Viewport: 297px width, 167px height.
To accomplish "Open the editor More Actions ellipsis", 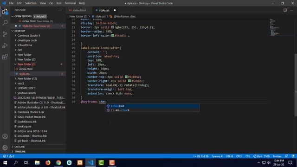I will (x=292, y=10).
